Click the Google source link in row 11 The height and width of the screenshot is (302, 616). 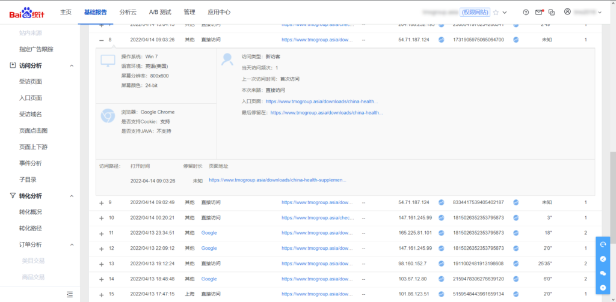click(209, 233)
